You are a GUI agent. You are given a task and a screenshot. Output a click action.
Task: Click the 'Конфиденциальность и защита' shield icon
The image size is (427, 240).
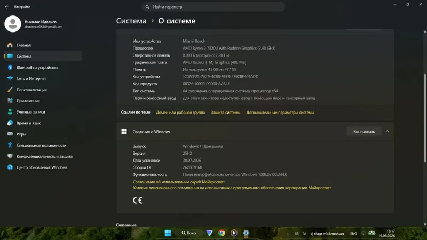pyautogui.click(x=10, y=156)
